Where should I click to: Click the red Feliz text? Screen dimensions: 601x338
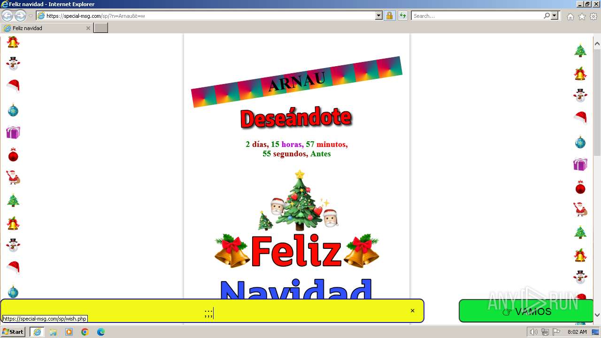coord(296,251)
